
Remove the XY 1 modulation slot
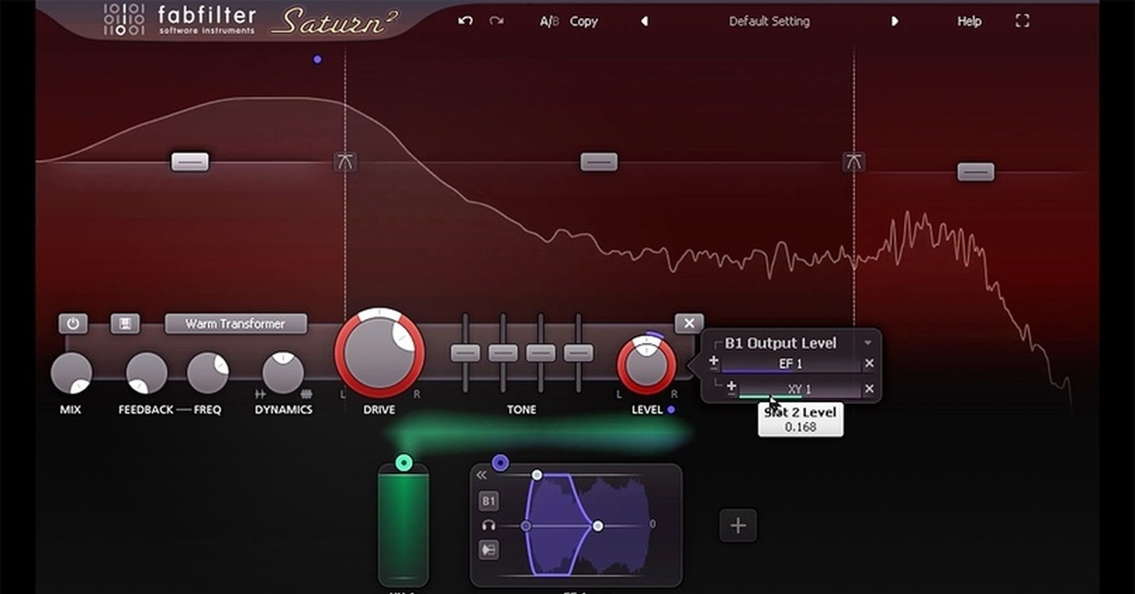point(869,389)
